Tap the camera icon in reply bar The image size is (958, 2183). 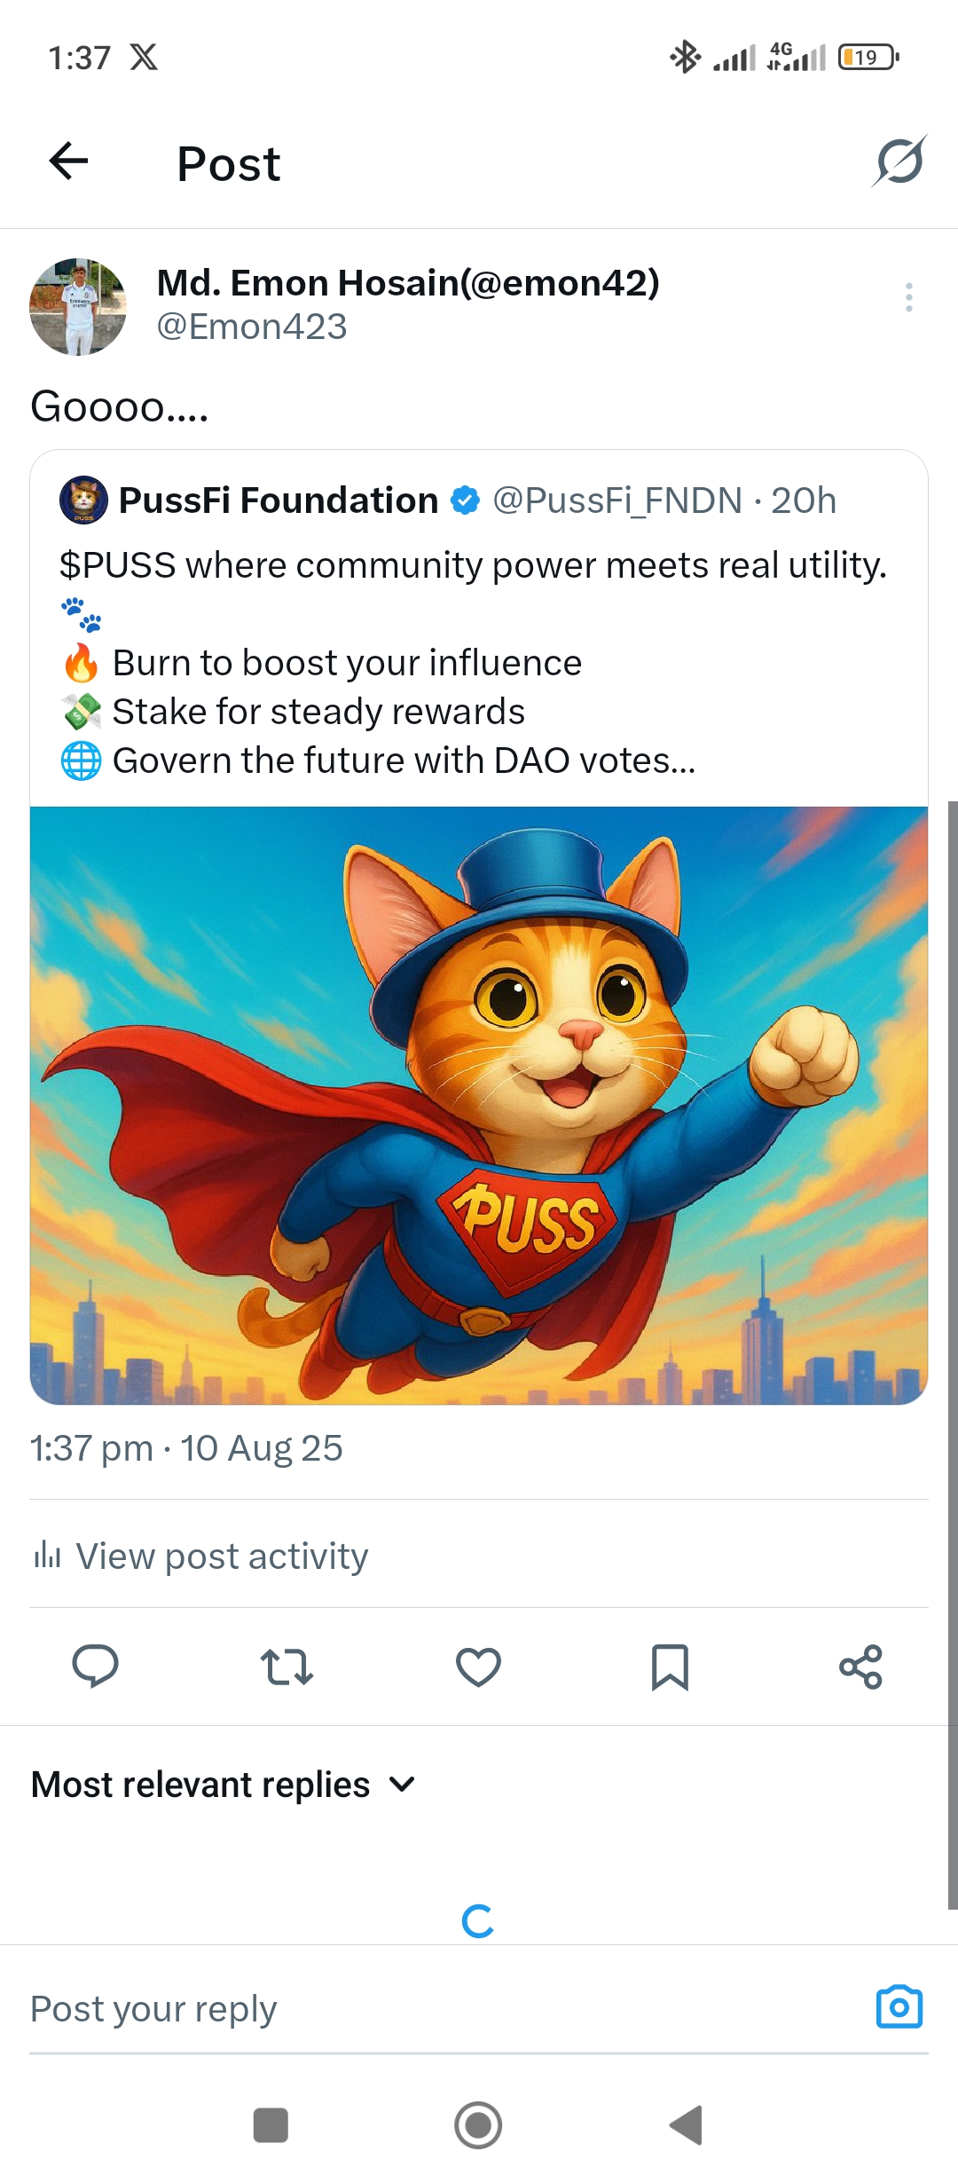coord(899,2007)
